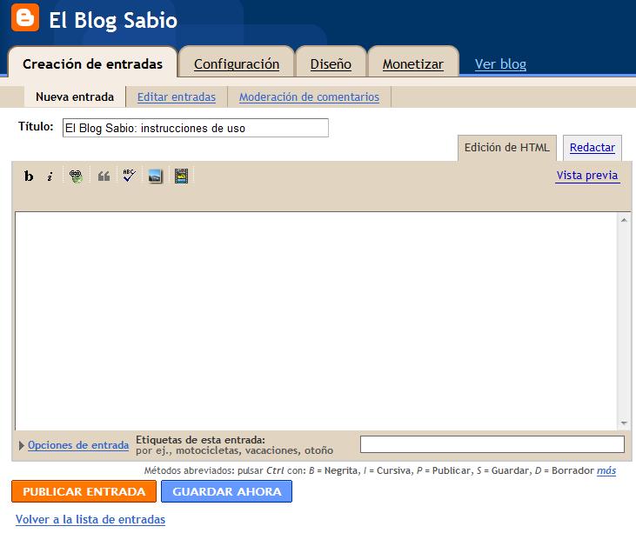
Task: Follow the Ver blog link
Action: pyautogui.click(x=500, y=64)
